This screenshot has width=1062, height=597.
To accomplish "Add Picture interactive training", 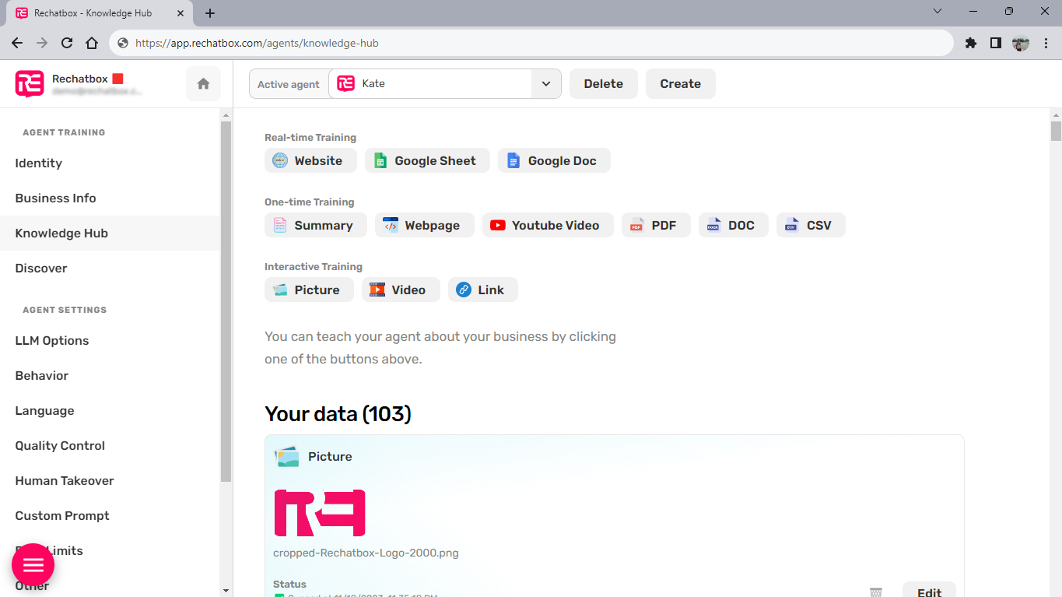I will click(x=309, y=290).
